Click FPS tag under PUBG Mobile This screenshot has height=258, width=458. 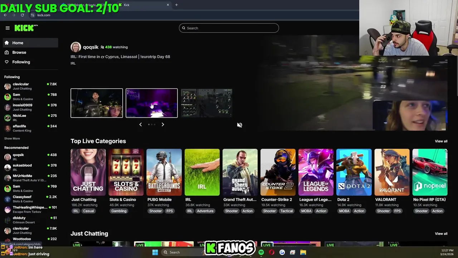point(170,211)
